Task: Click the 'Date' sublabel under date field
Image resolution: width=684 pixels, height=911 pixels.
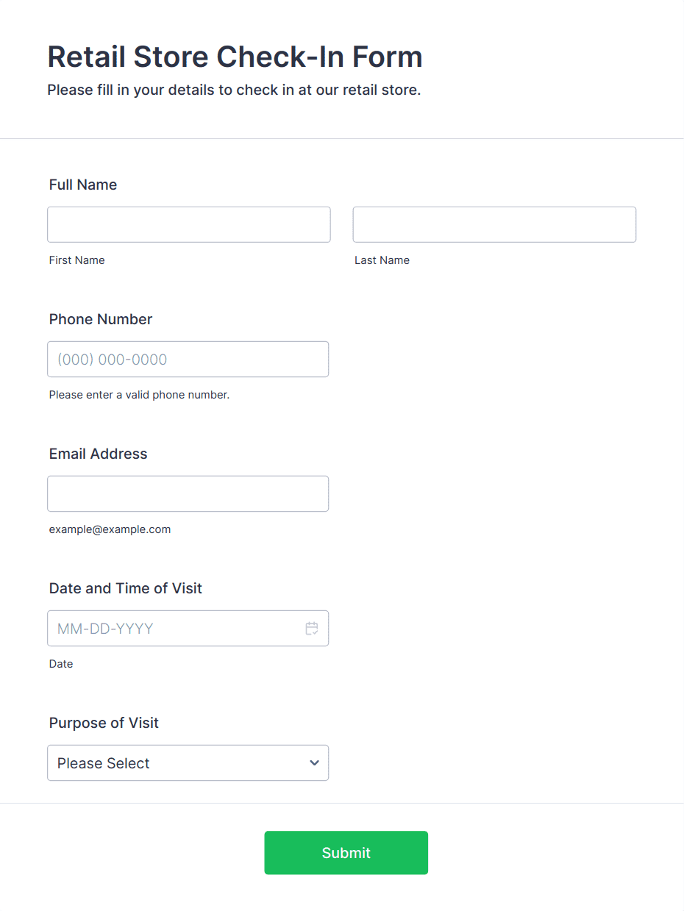Action: coord(61,664)
